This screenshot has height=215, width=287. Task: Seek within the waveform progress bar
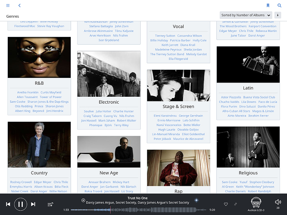[139, 210]
